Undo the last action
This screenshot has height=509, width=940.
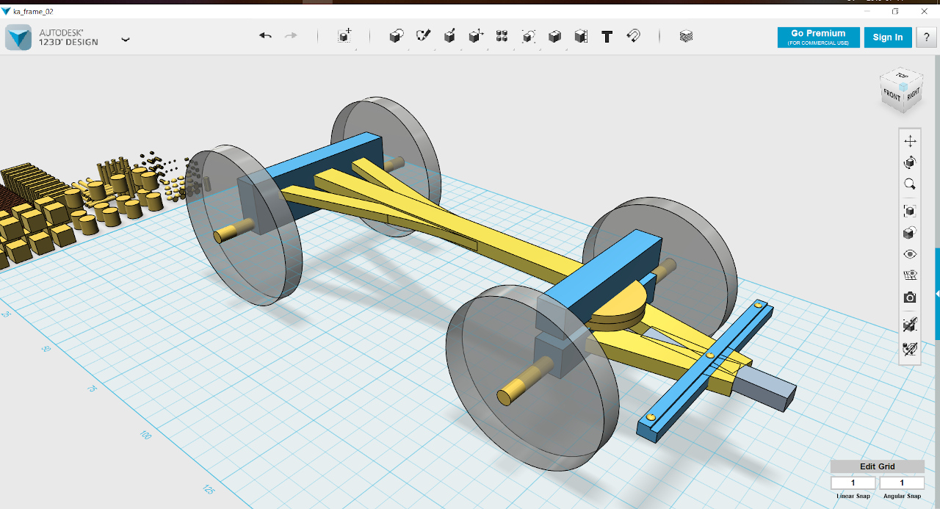[265, 36]
